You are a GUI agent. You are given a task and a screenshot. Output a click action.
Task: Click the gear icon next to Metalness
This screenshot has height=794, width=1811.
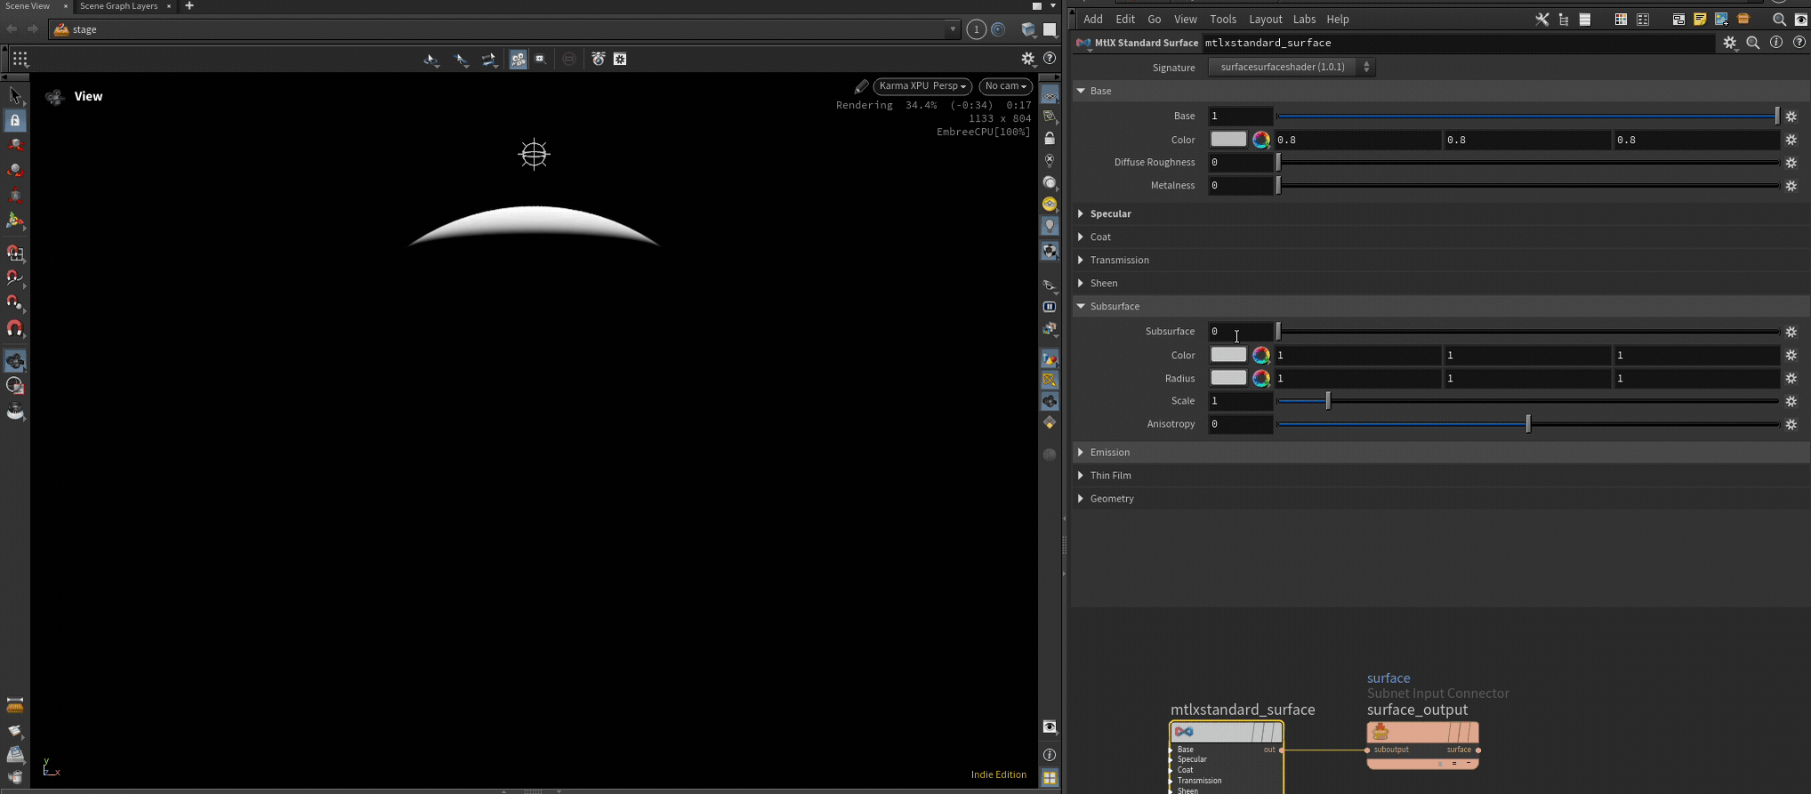(x=1791, y=186)
